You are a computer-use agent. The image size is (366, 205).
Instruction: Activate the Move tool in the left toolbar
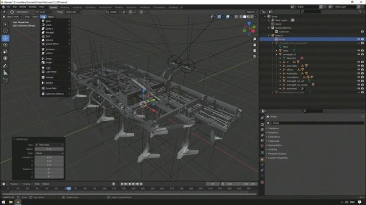(x=5, y=38)
